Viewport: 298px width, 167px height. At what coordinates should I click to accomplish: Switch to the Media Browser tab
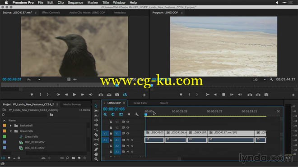72,104
